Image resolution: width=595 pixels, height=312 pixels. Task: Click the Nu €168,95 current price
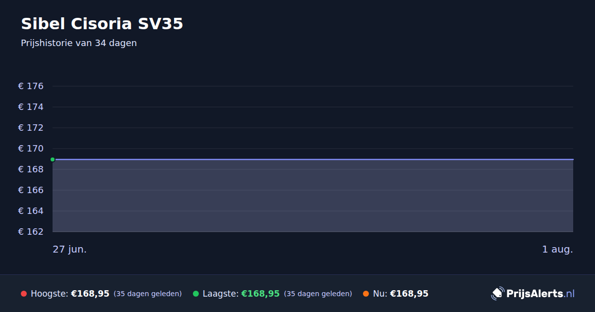[409, 294]
